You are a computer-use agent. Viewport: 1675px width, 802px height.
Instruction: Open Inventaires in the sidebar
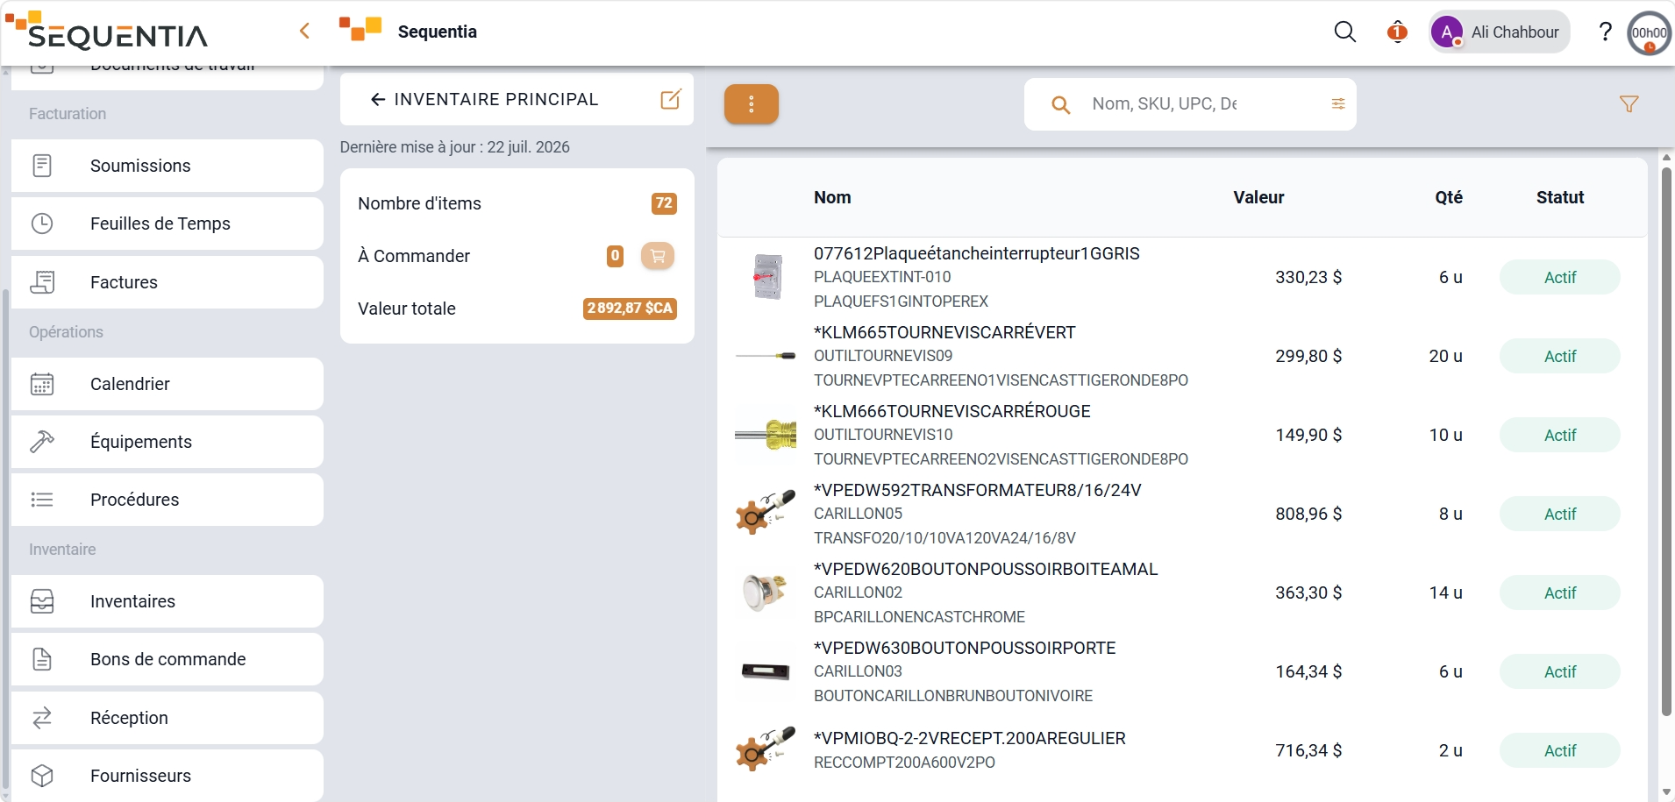point(167,601)
